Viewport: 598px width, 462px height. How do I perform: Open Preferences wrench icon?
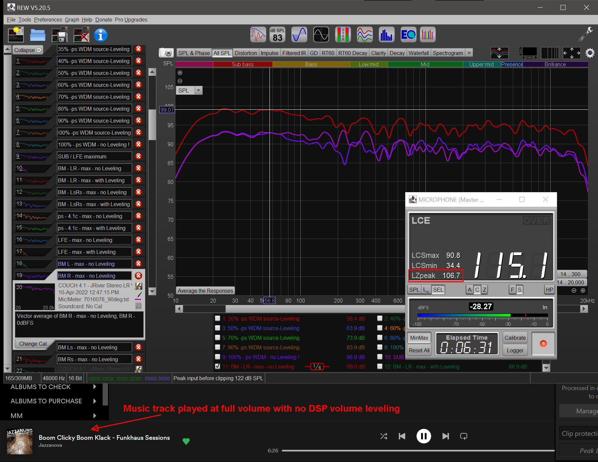585,34
